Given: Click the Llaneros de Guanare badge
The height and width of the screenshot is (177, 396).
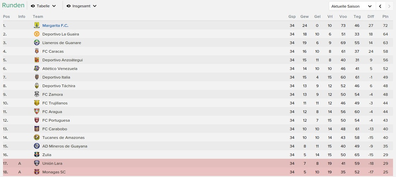Looking at the screenshot, I should pyautogui.click(x=37, y=42).
